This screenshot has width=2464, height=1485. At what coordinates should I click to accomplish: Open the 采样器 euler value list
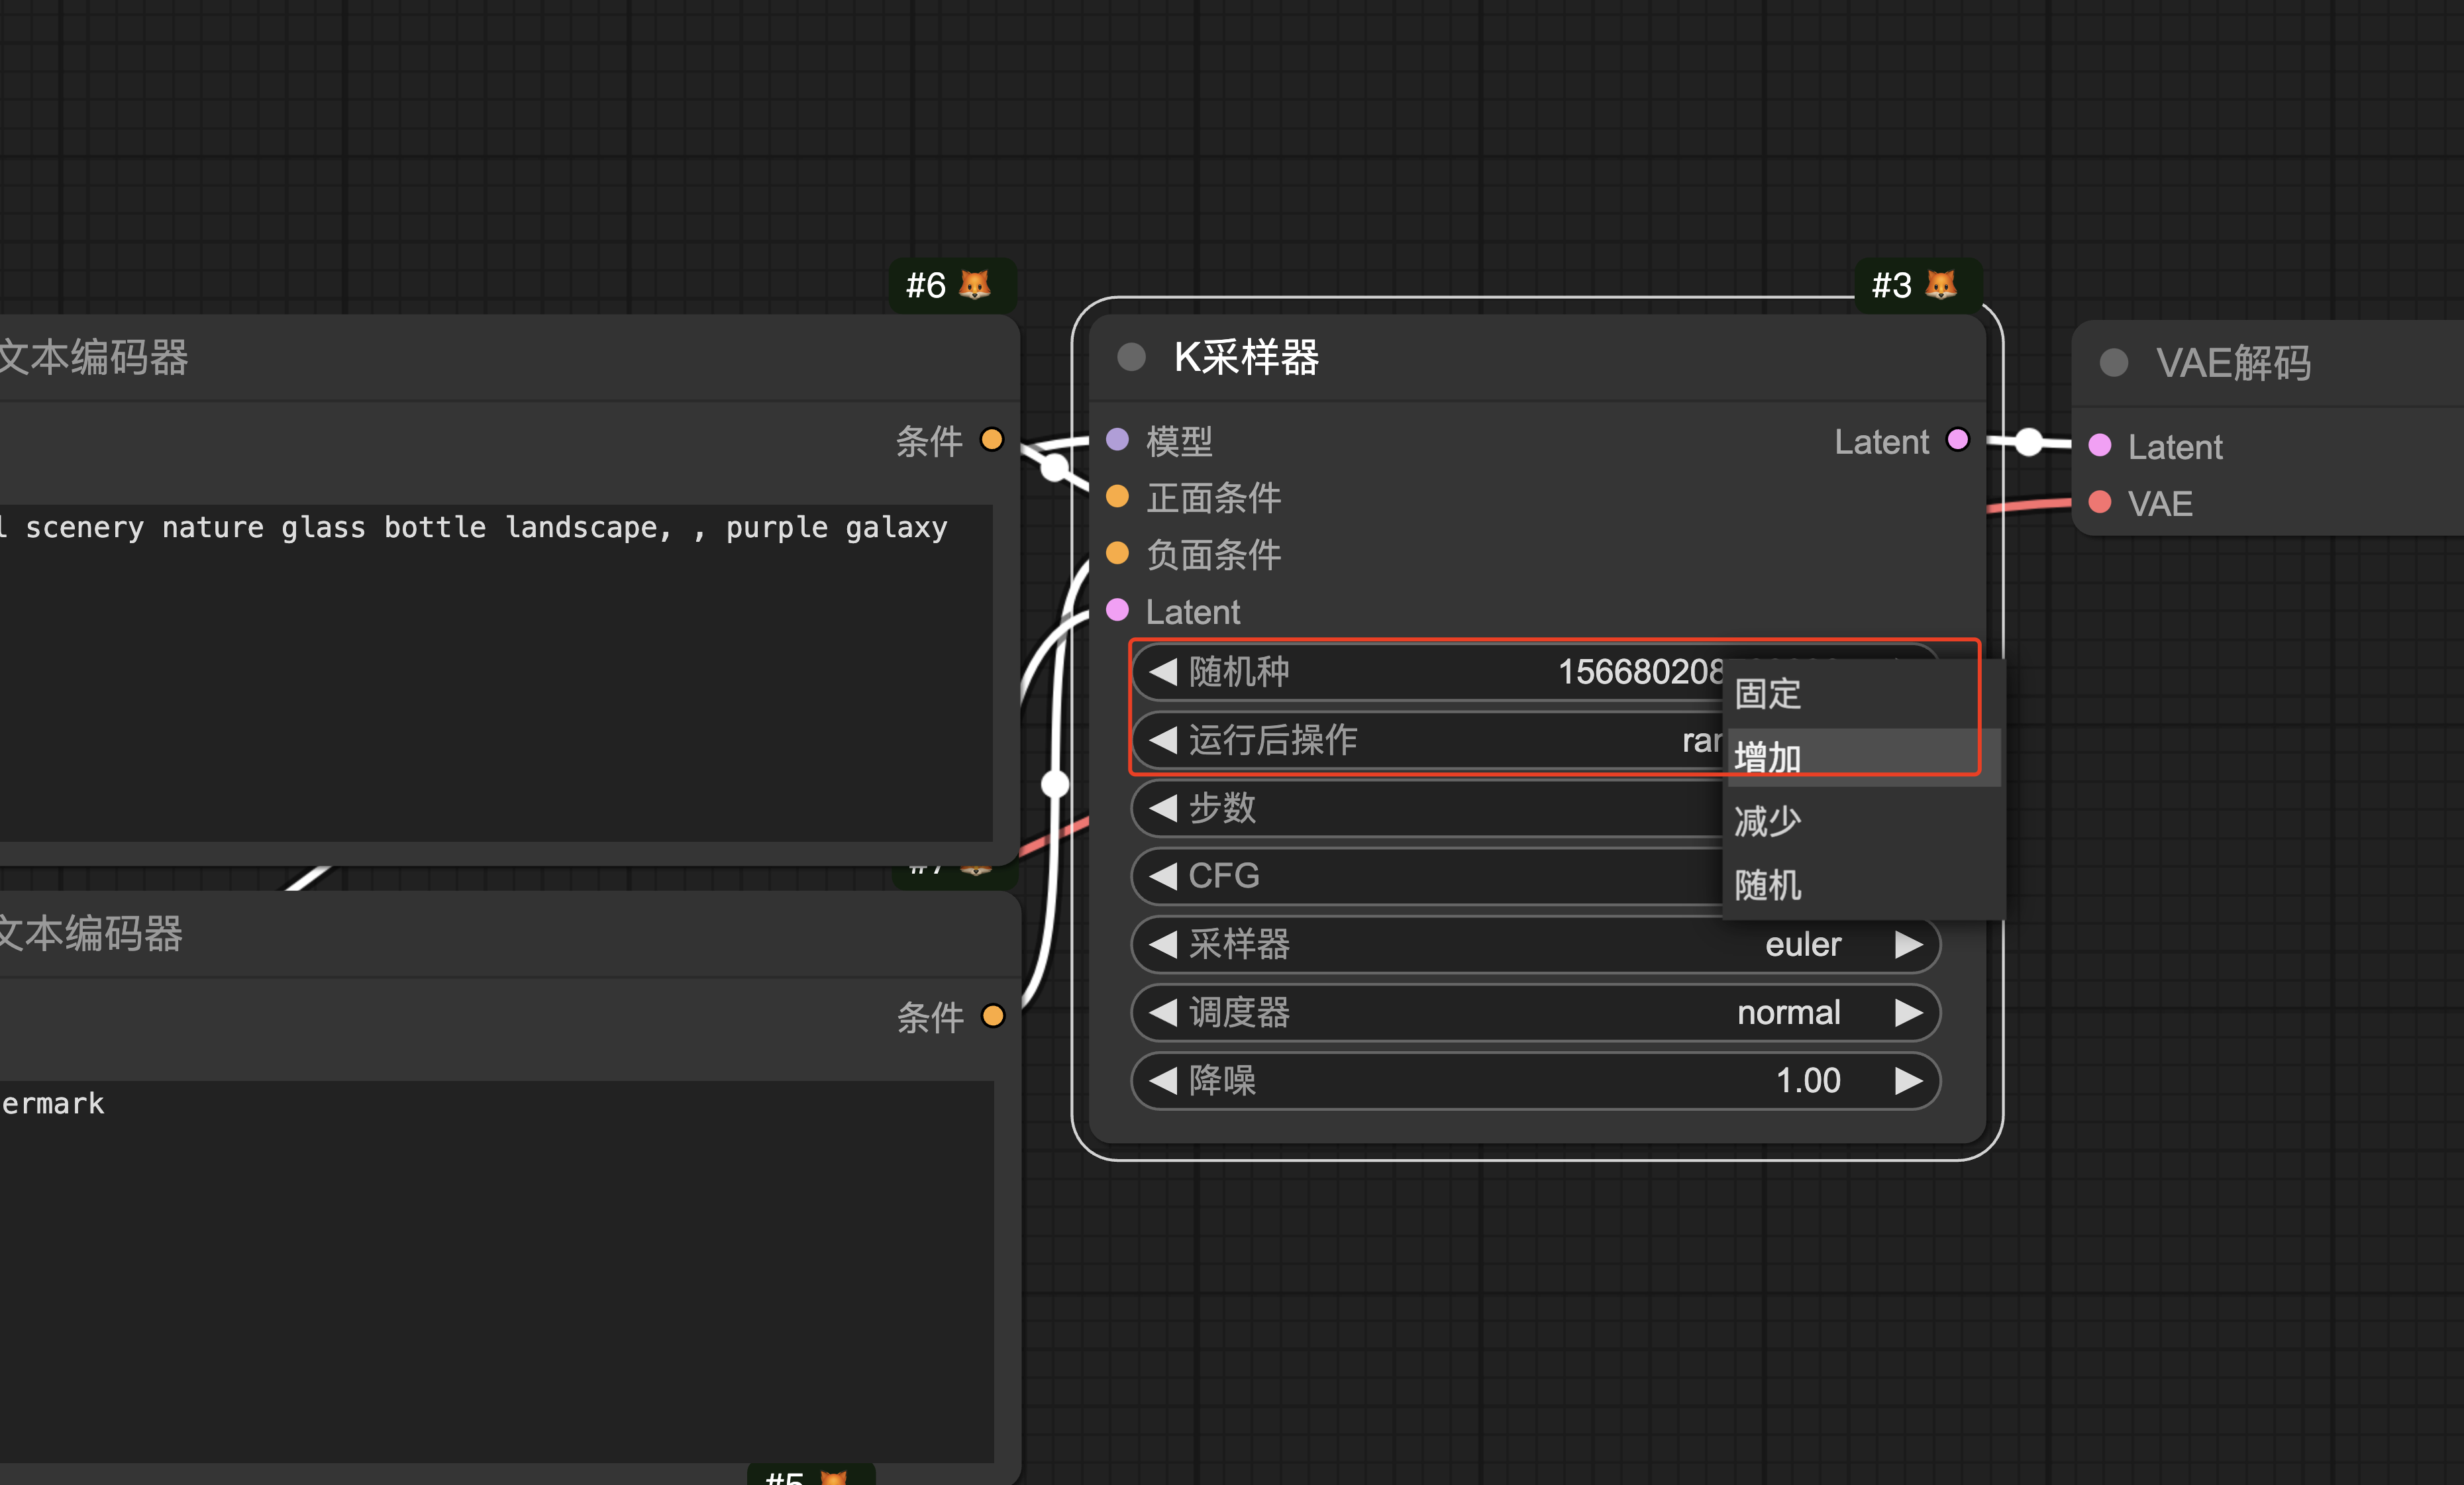click(x=1803, y=944)
